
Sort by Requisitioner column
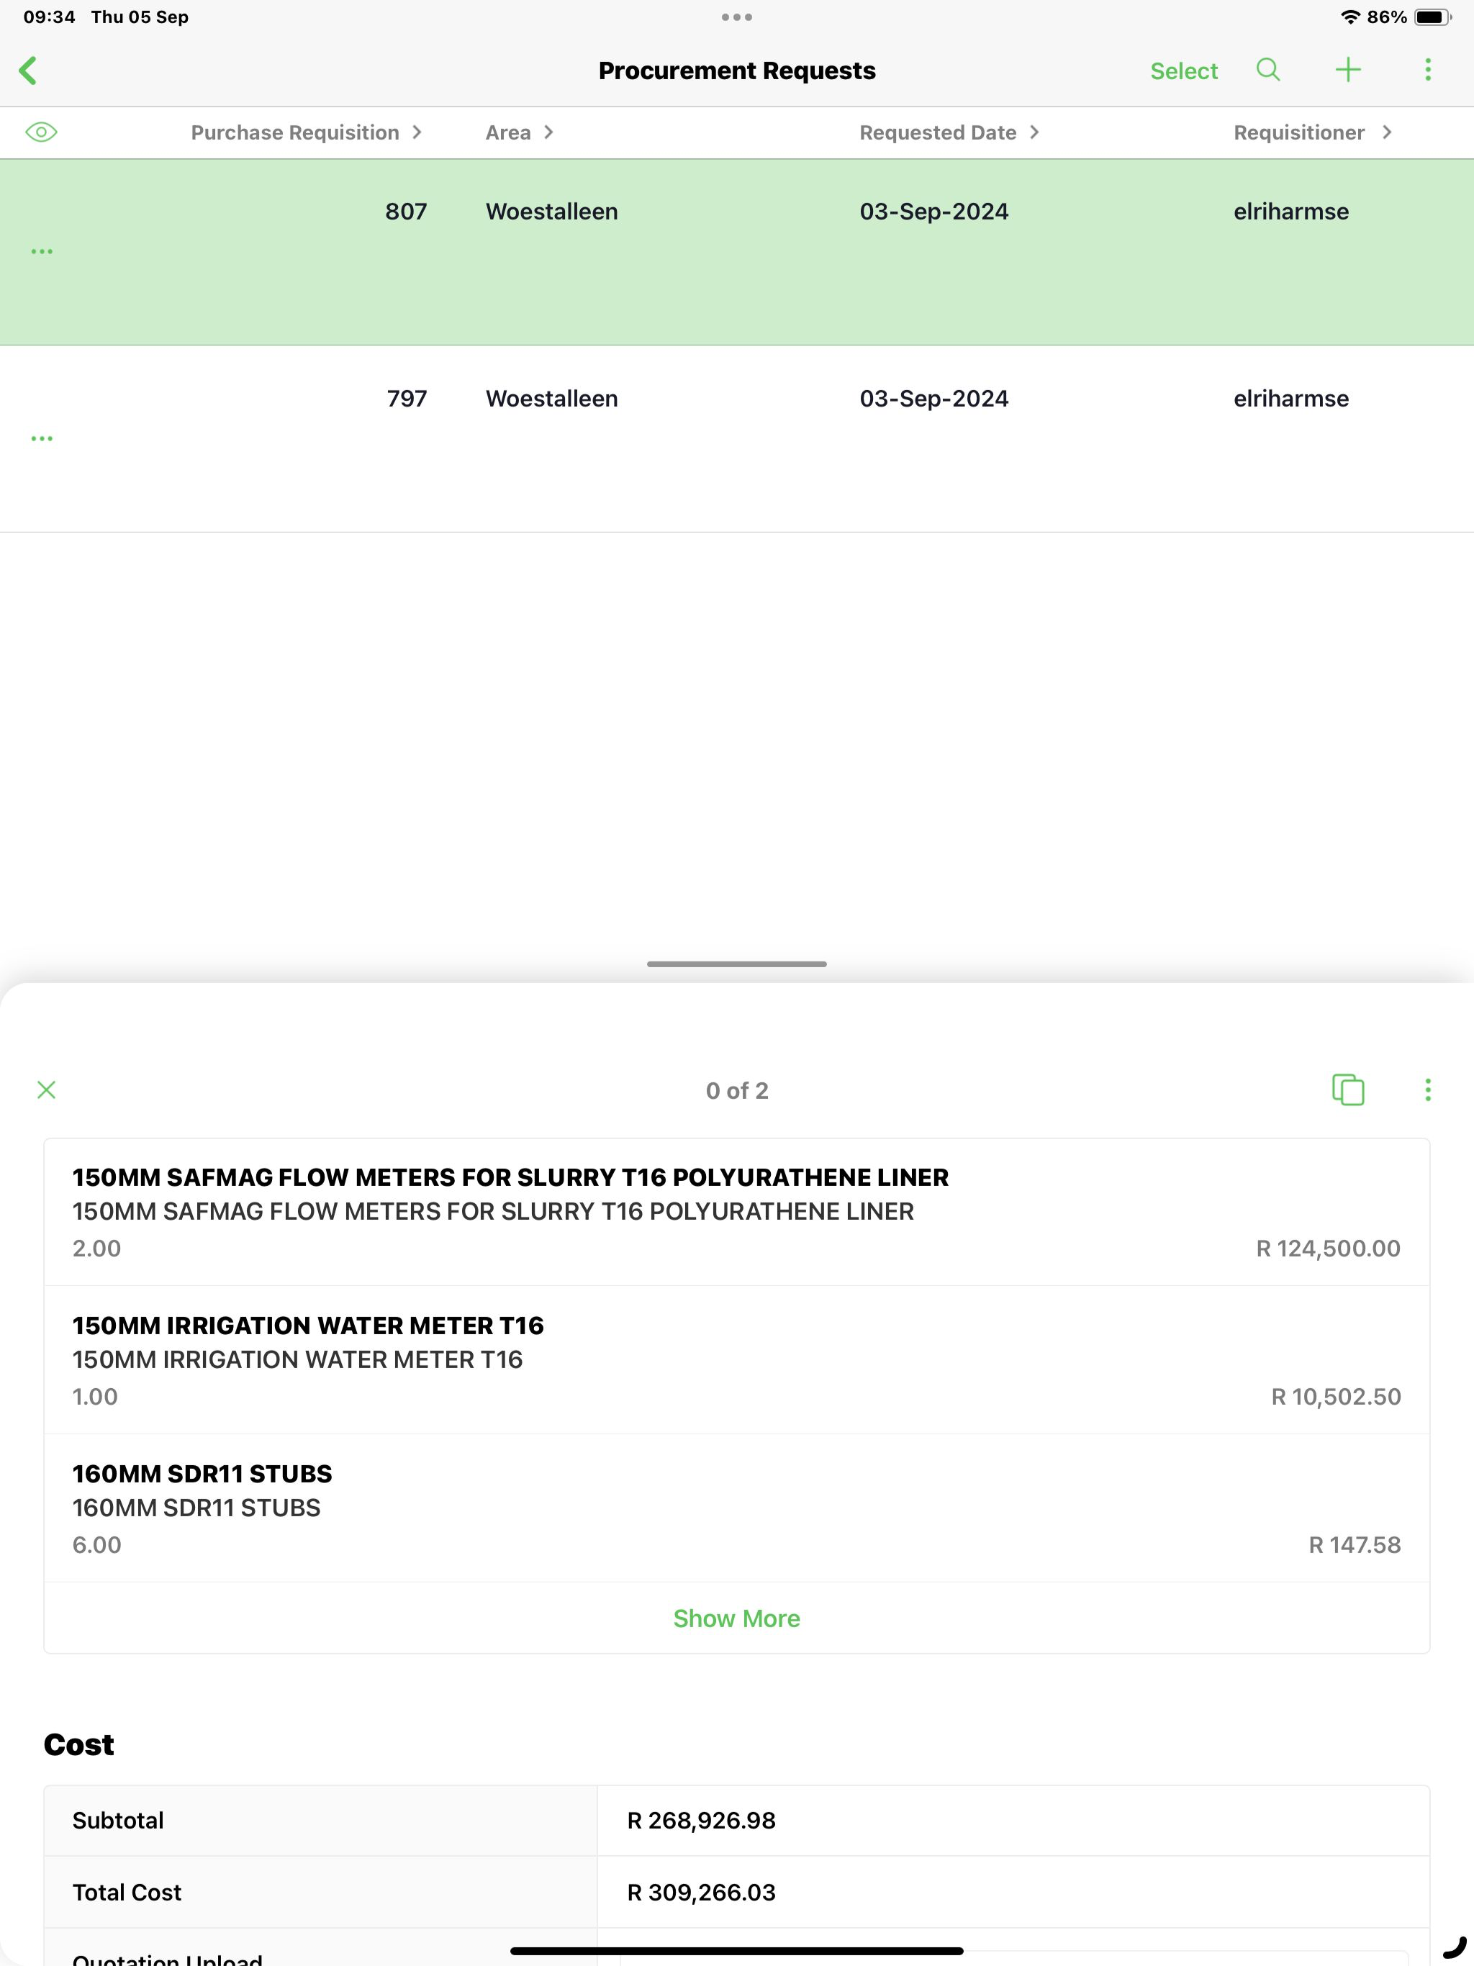coord(1312,132)
